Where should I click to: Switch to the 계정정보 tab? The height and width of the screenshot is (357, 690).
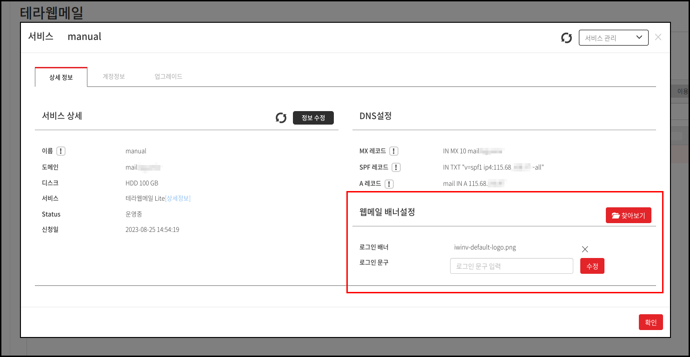113,77
